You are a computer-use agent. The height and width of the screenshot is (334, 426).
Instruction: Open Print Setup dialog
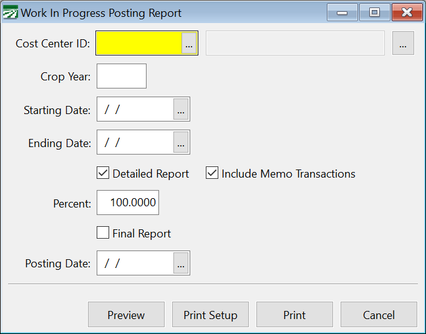(x=210, y=315)
